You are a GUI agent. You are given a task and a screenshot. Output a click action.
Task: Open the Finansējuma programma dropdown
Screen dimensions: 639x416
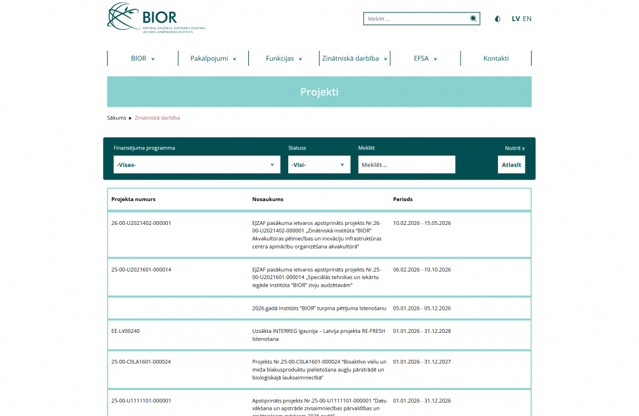click(x=197, y=165)
